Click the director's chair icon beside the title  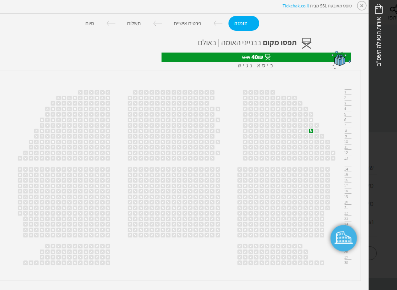click(307, 43)
